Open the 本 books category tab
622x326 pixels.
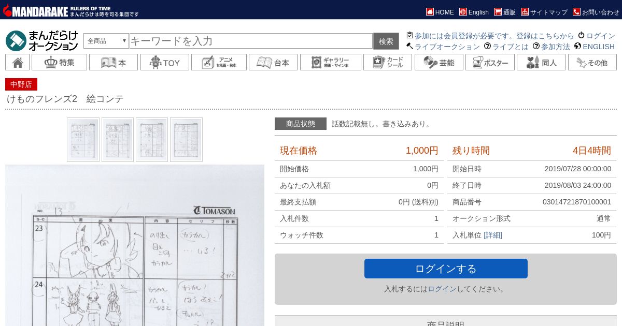[x=114, y=62]
